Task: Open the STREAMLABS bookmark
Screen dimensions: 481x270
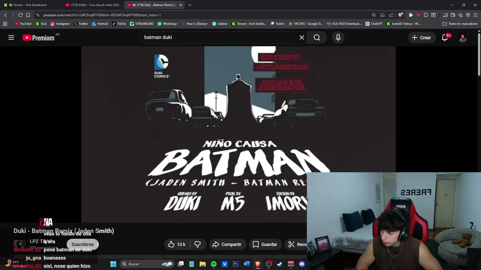Action: [x=142, y=24]
